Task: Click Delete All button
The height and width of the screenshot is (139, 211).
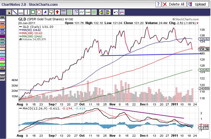Action: click(x=174, y=4)
